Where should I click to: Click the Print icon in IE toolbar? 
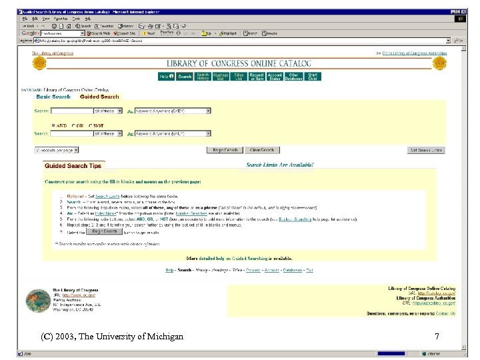click(x=150, y=26)
